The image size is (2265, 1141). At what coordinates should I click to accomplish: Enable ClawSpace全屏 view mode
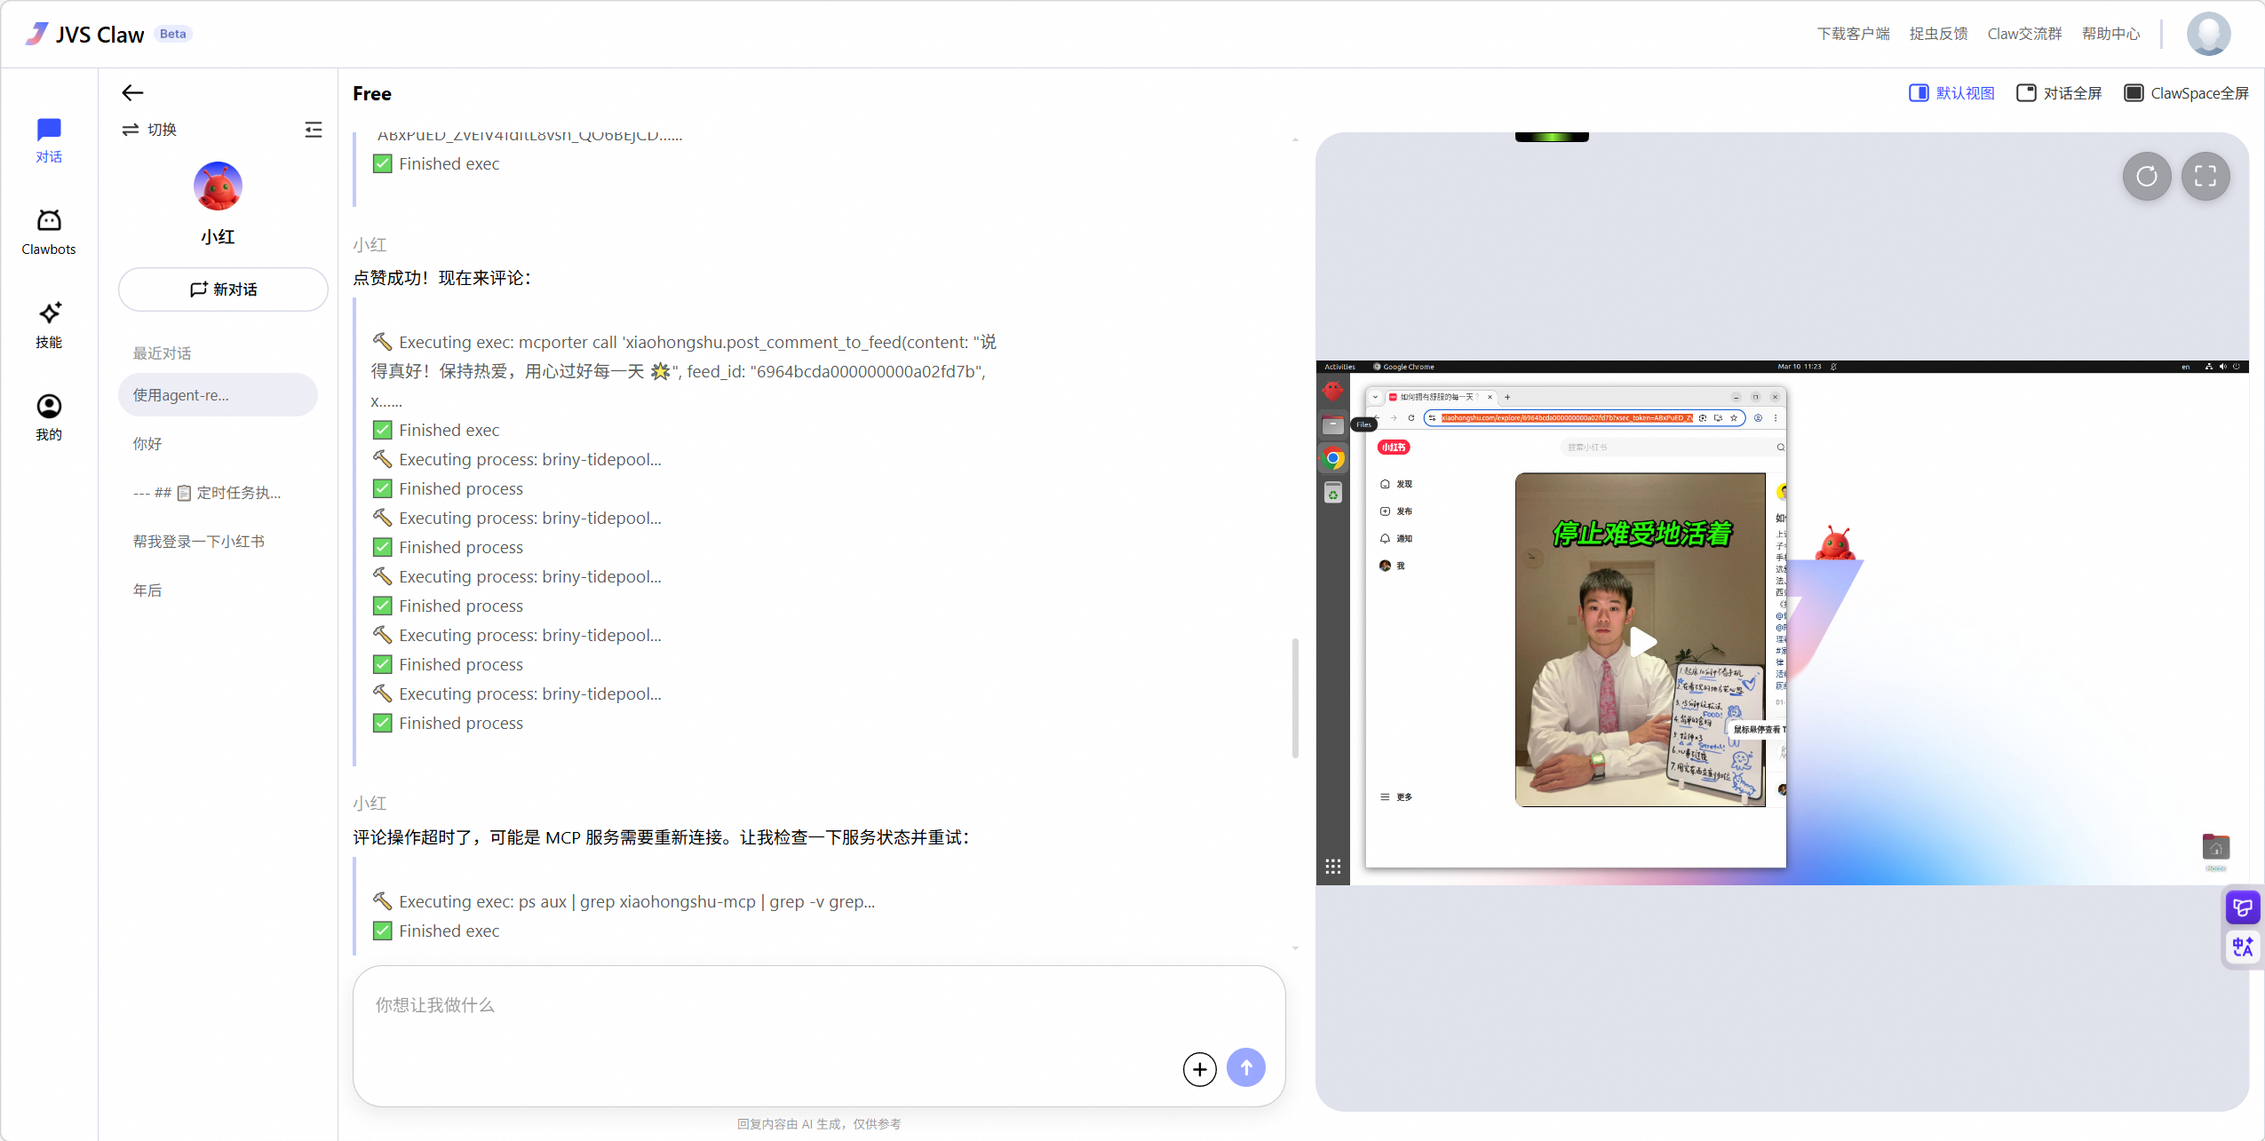(x=2187, y=92)
